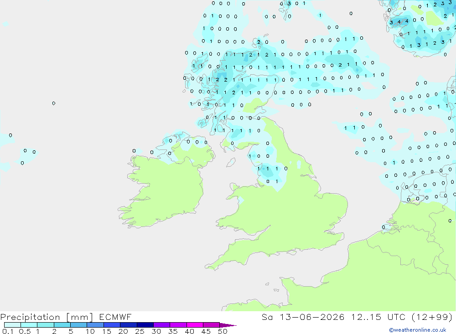This screenshot has width=456, height=334.
Task: Click the 'Precipitation' title word
Action: coord(30,317)
